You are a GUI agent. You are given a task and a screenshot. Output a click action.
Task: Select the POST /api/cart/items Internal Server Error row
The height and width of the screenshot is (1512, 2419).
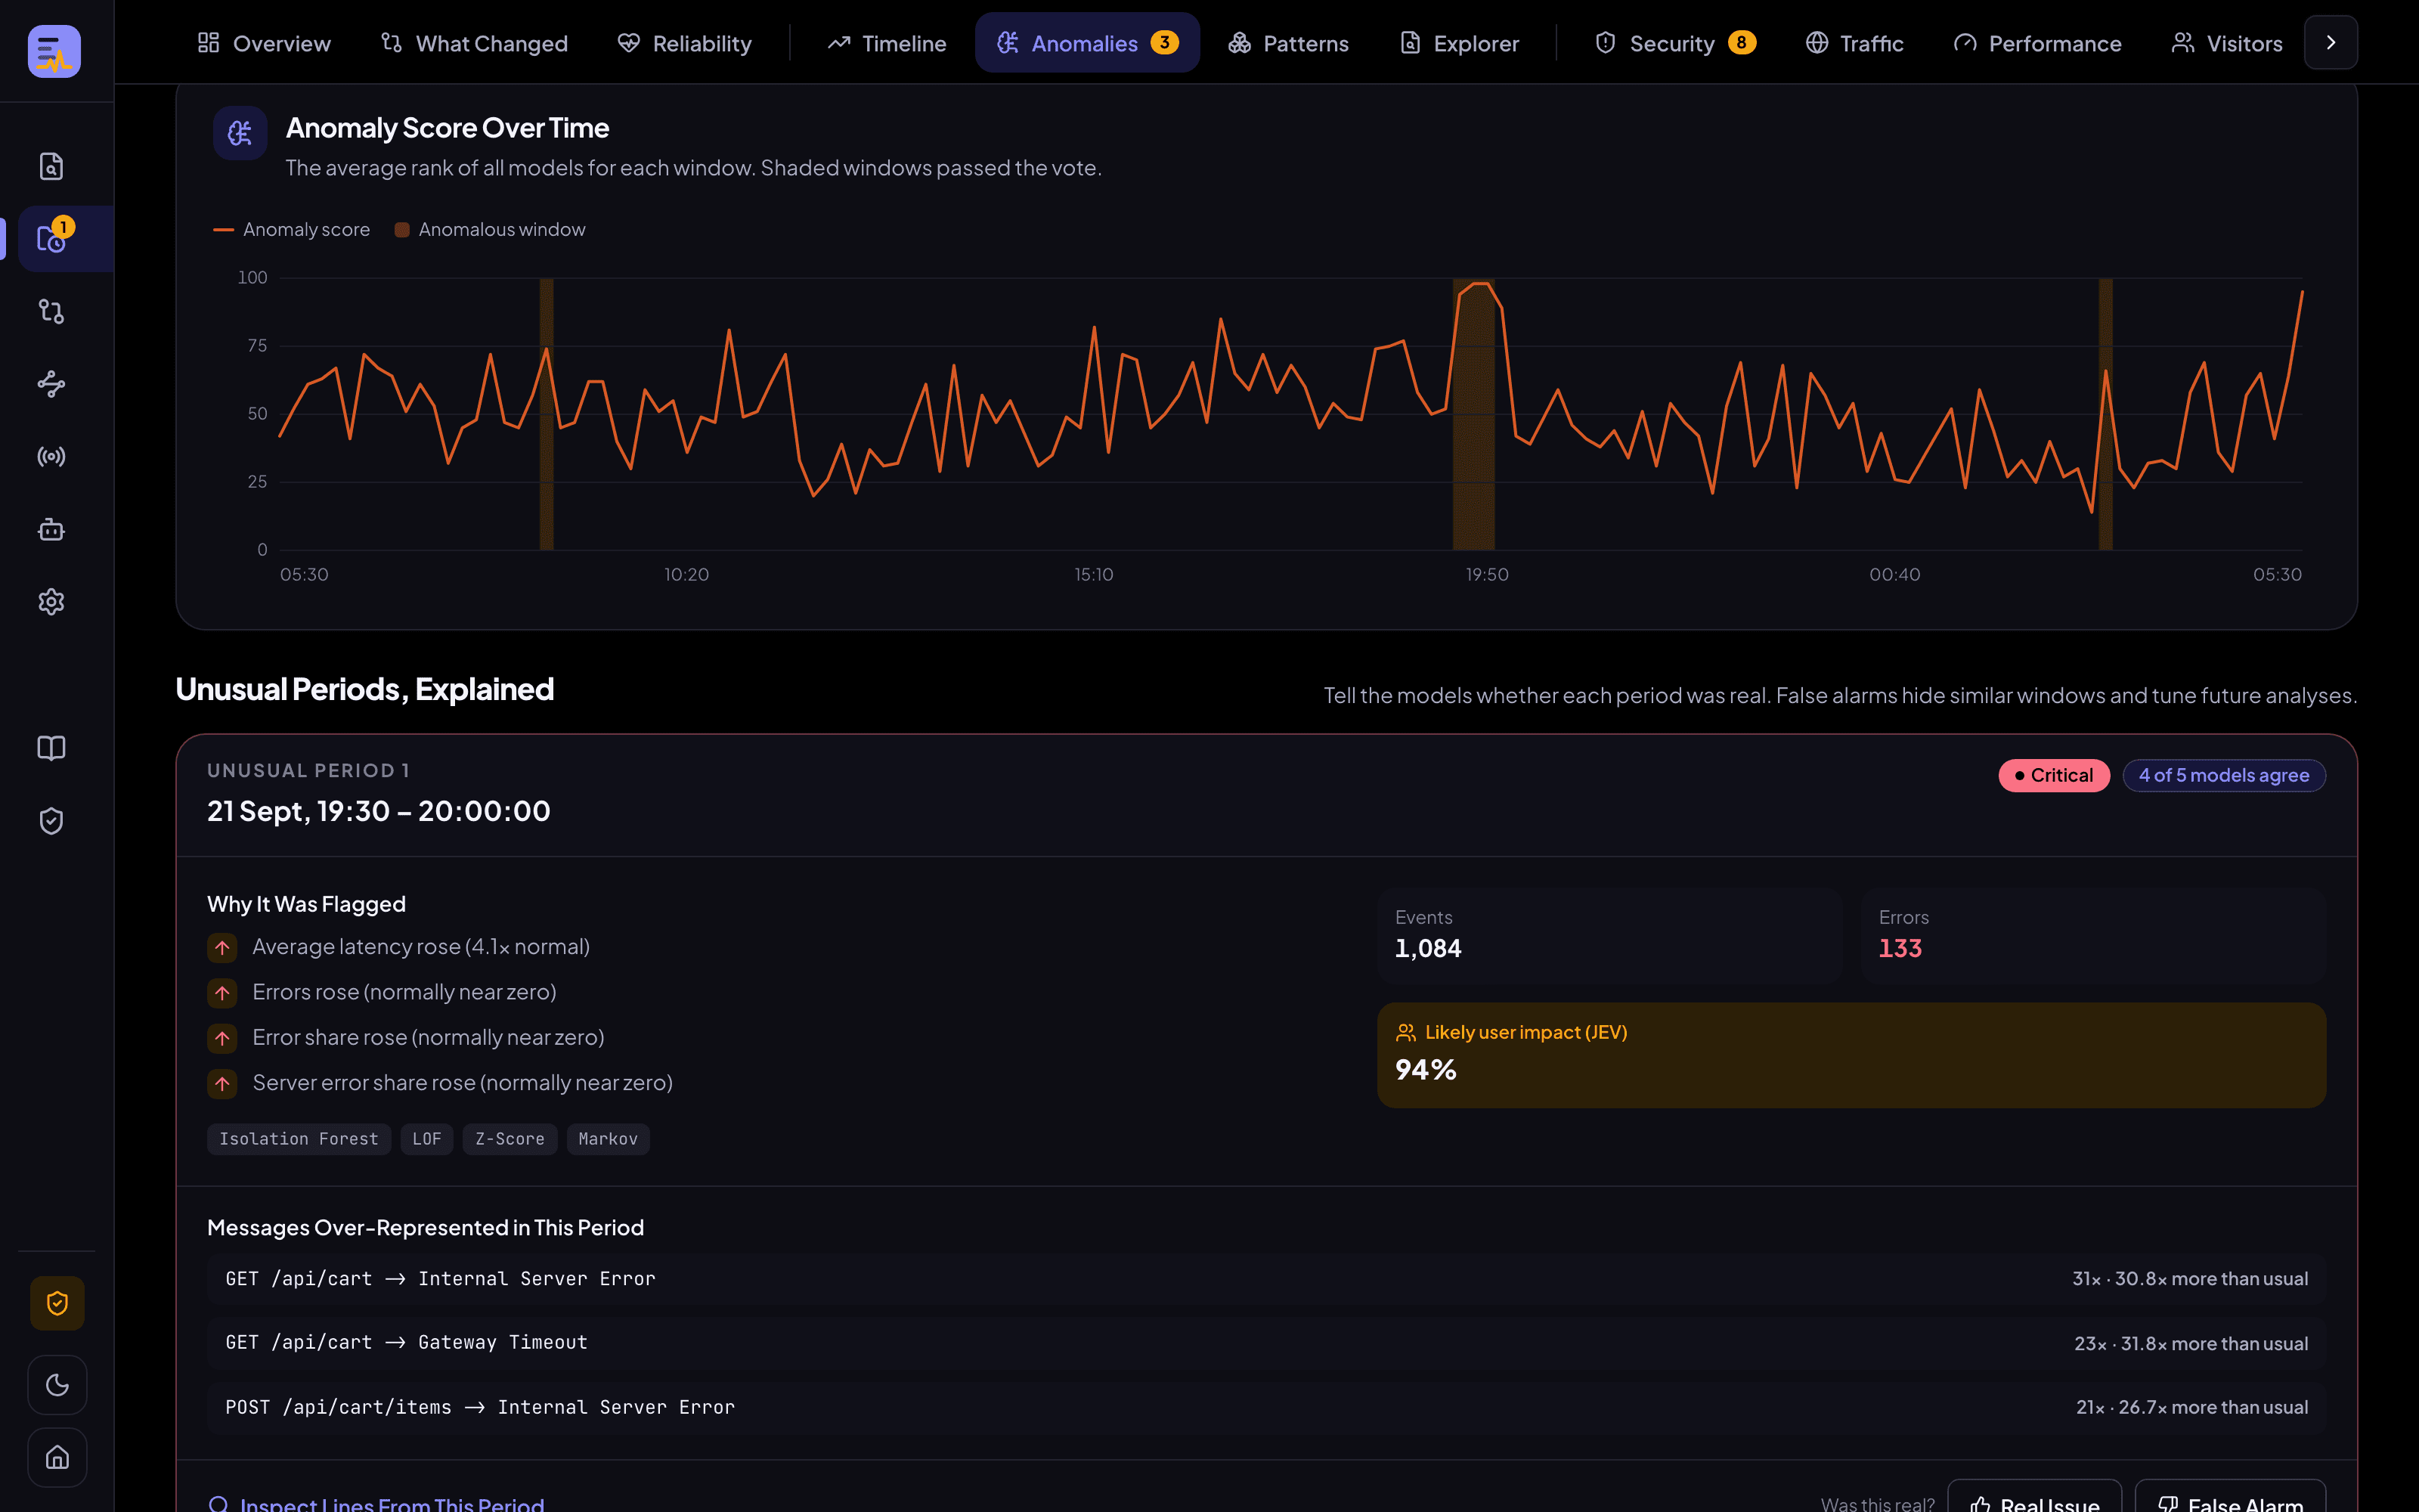click(1266, 1407)
